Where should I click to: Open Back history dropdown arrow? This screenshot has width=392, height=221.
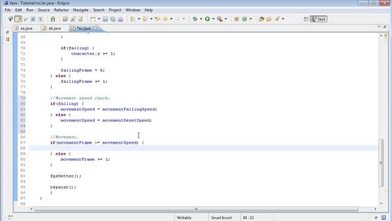click(171, 19)
